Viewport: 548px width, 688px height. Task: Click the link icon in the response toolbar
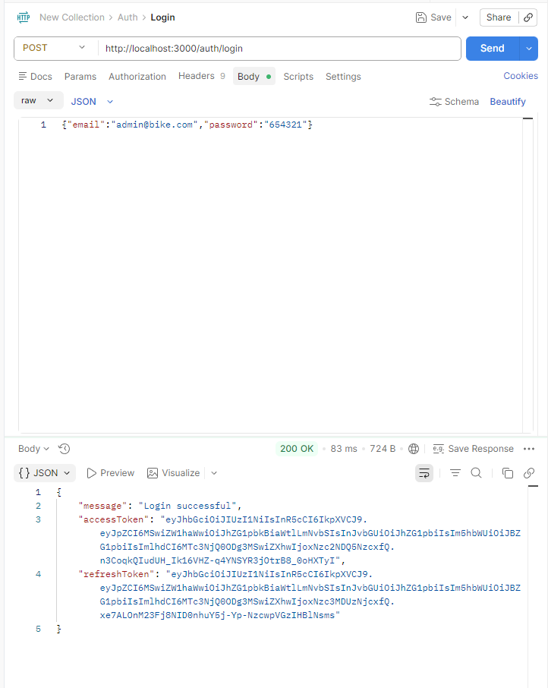(529, 473)
